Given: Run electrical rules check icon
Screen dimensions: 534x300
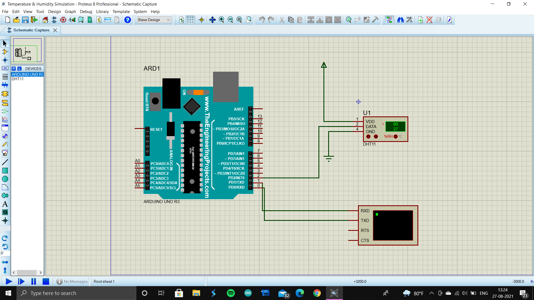Looking at the screenshot, I should [449, 20].
